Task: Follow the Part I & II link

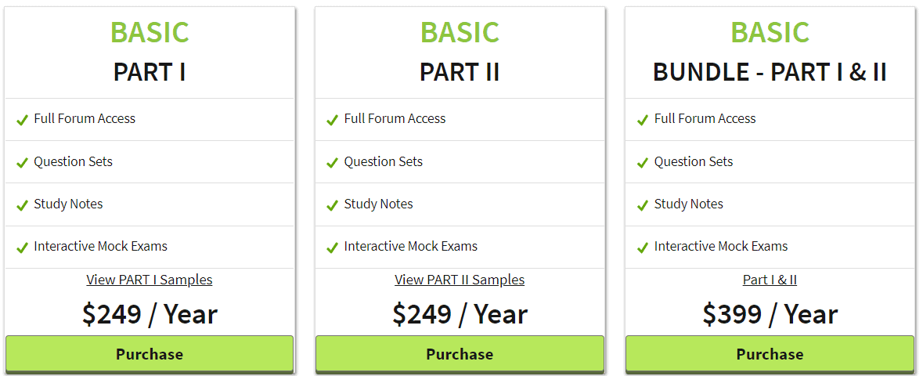Action: point(770,280)
